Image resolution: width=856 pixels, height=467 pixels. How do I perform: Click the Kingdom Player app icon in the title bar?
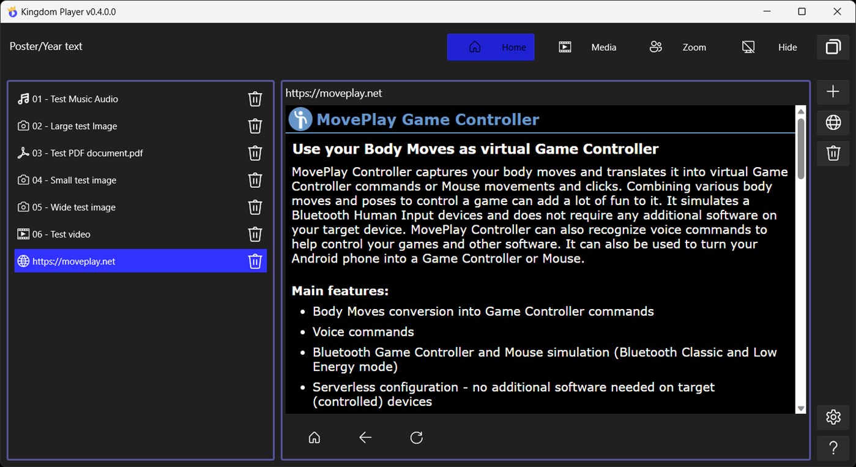[12, 12]
